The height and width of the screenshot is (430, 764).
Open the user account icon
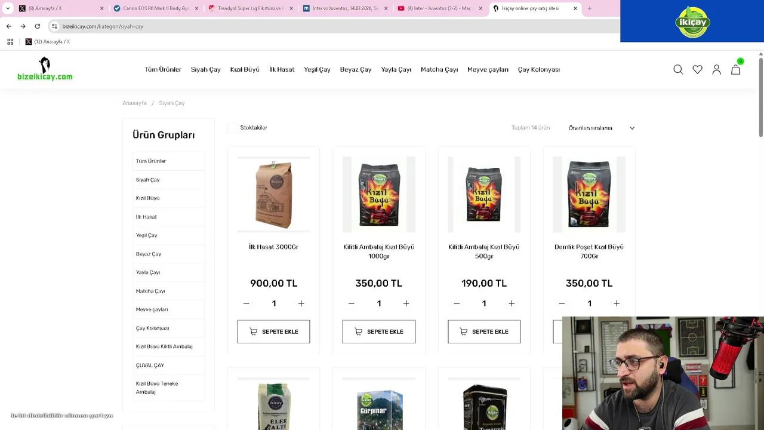click(x=716, y=70)
